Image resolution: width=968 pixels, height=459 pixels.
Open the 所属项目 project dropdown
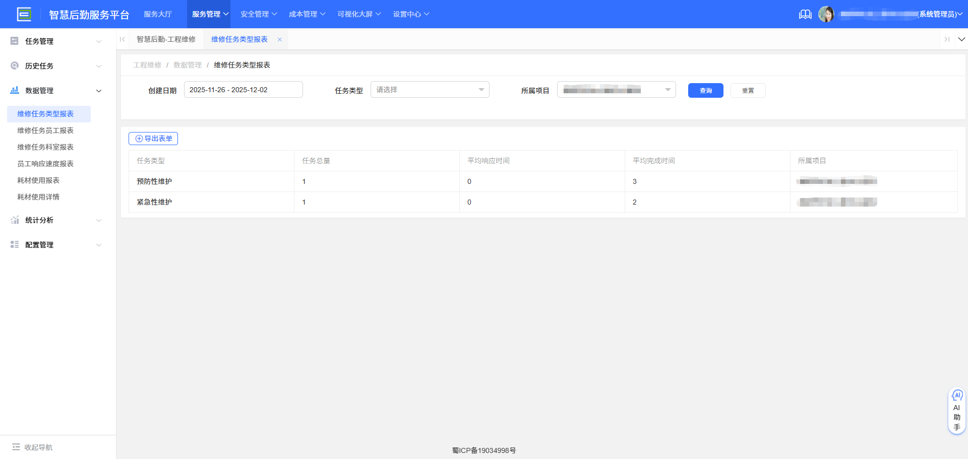point(616,89)
